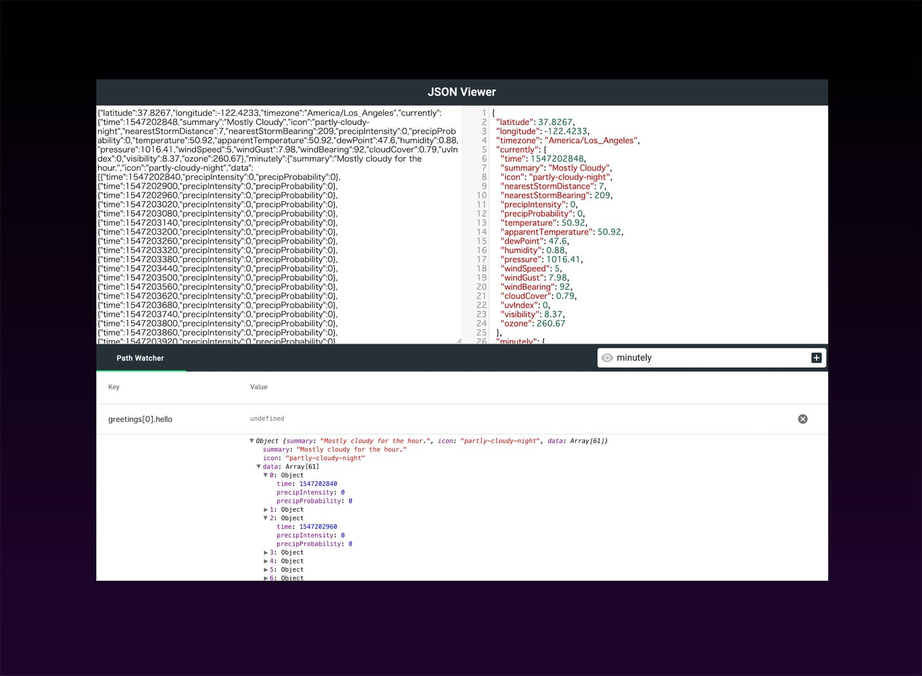
Task: Click precipIntensity: 0 under 0: Object
Action: click(x=310, y=493)
